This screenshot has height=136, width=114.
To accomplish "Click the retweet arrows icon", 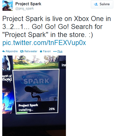I will pyautogui.click(x=22, y=51).
